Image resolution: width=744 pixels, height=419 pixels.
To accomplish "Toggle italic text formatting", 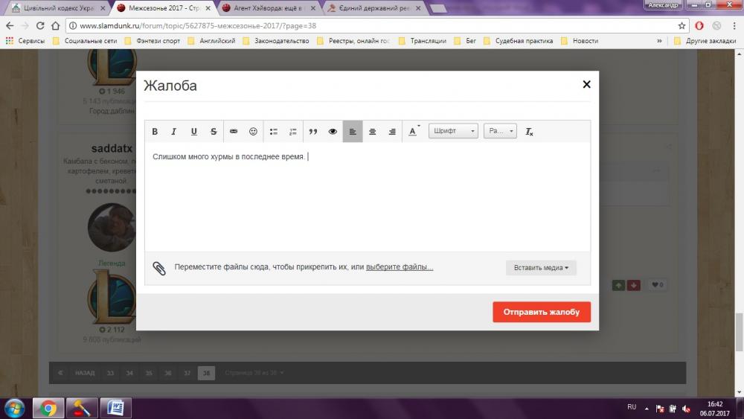I will pyautogui.click(x=174, y=132).
